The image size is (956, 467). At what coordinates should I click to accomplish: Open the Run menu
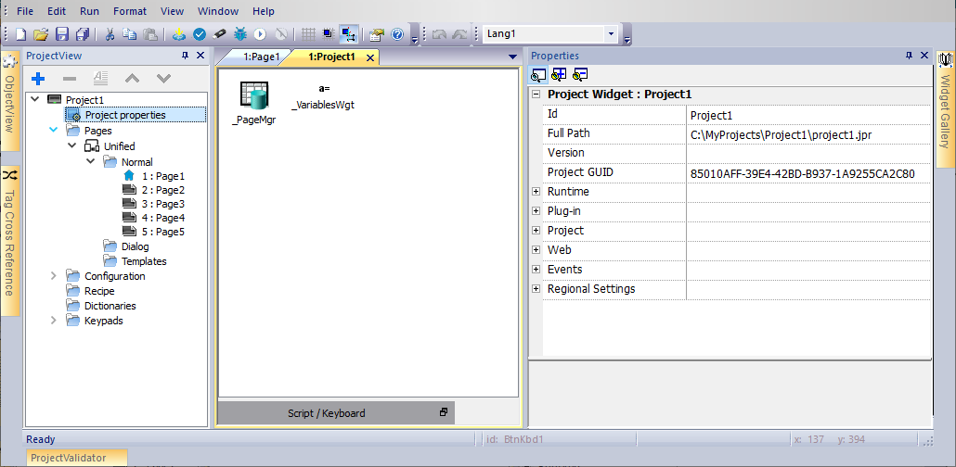[90, 11]
